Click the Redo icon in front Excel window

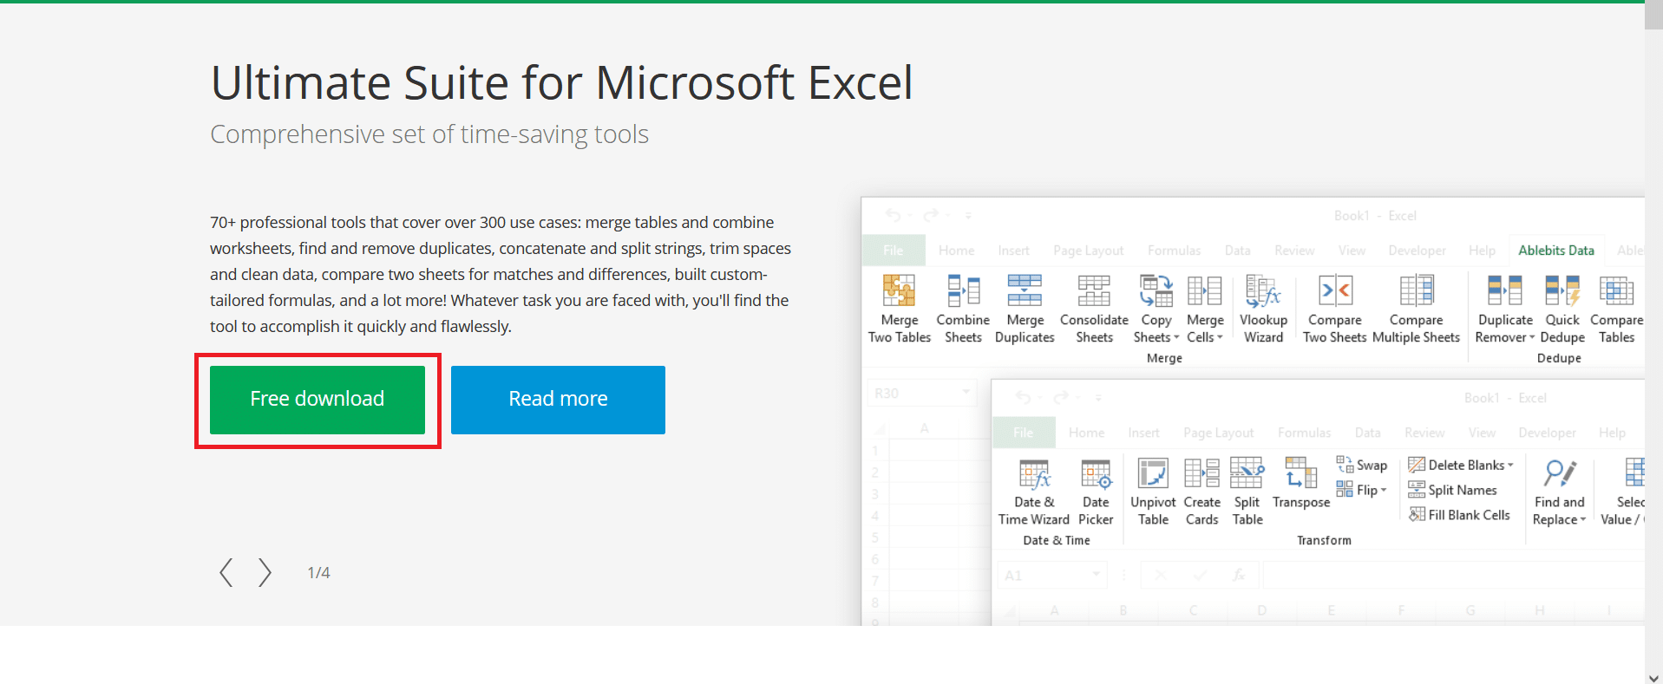click(x=1060, y=398)
